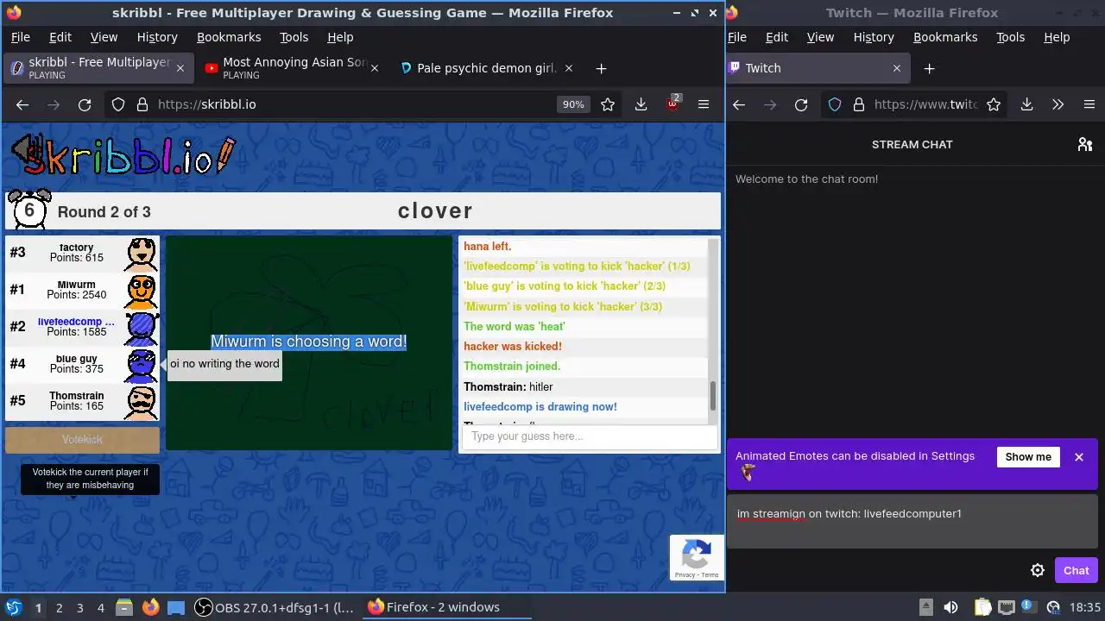Select blue guy's avatar
Viewport: 1105px width, 621px height.
pos(142,365)
